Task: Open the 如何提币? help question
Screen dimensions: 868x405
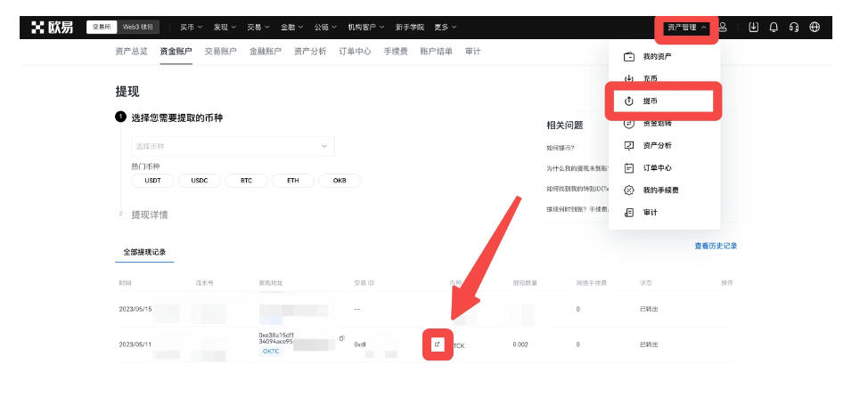Action: point(561,148)
